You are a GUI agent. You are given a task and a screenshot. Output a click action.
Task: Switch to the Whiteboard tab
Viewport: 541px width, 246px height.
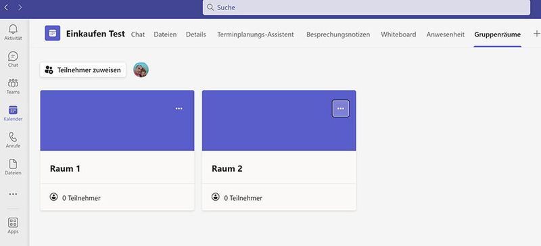click(x=398, y=34)
